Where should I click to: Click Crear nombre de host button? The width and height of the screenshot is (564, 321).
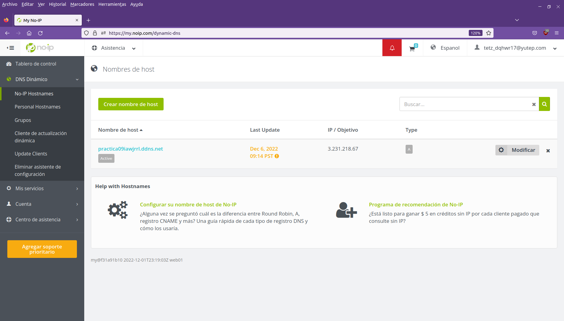[x=131, y=104]
